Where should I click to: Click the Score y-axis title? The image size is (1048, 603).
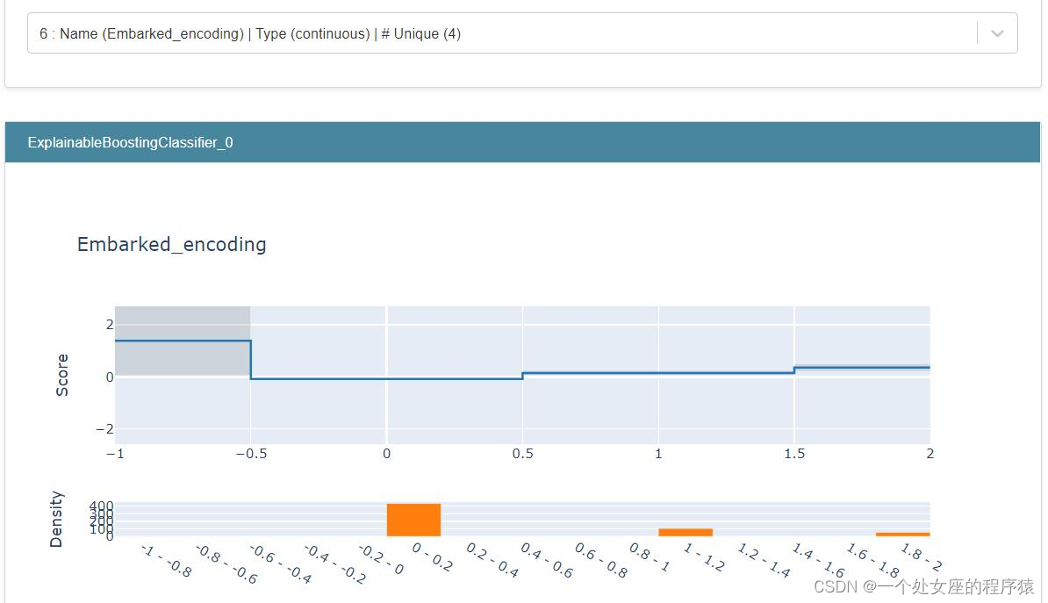click(x=62, y=376)
